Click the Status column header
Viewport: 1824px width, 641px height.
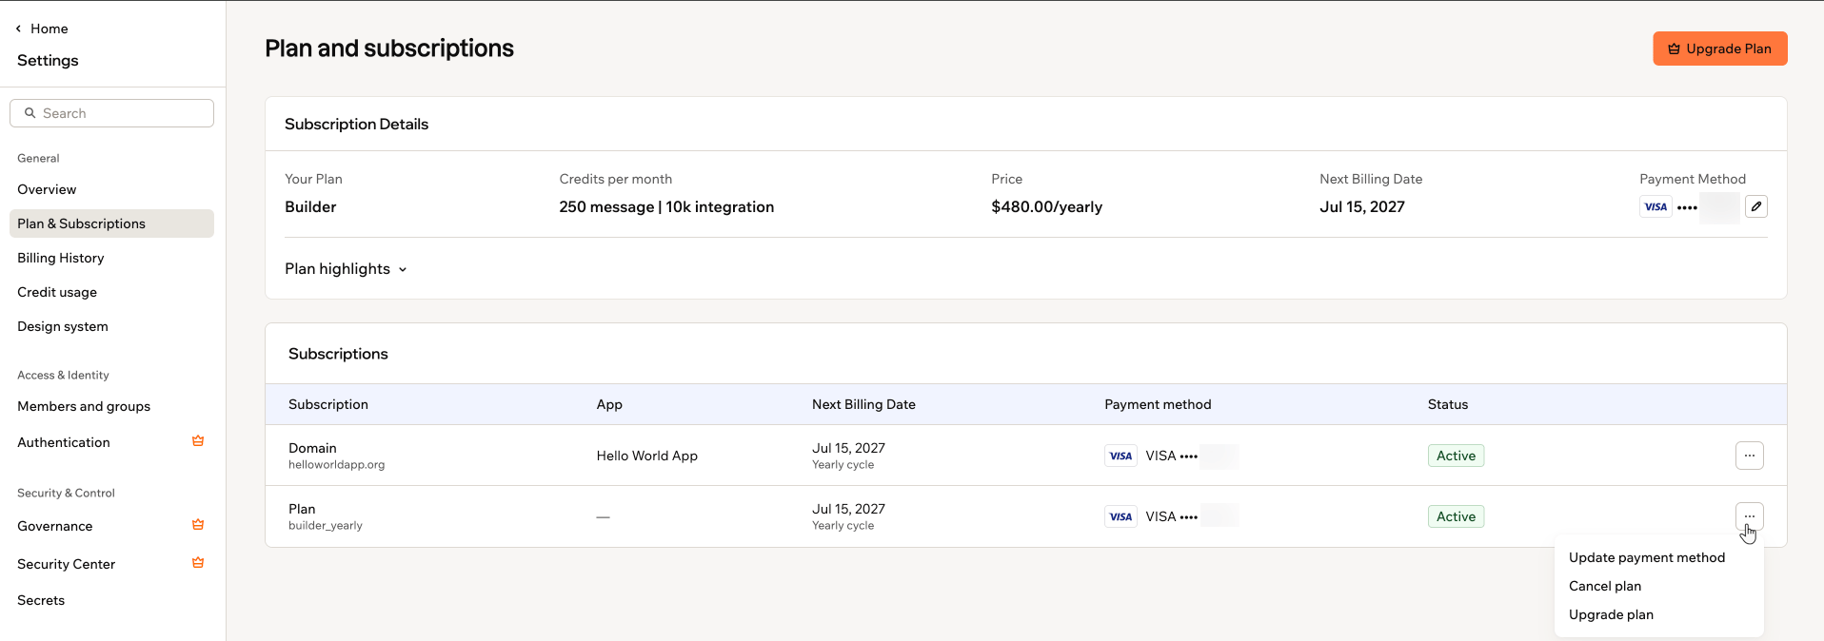1448,404
